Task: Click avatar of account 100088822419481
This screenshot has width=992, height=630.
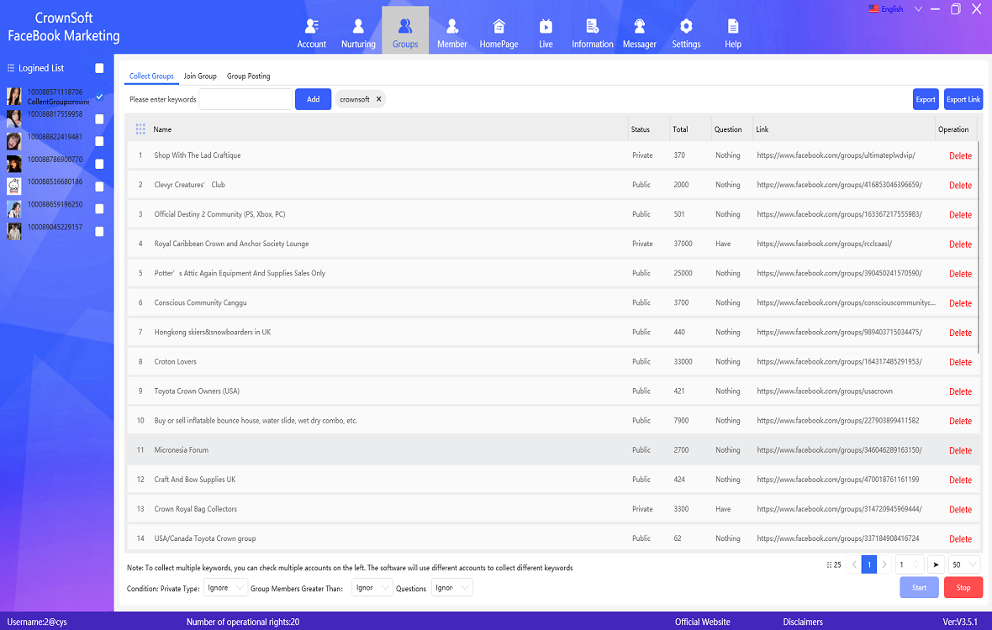Action: coord(14,141)
